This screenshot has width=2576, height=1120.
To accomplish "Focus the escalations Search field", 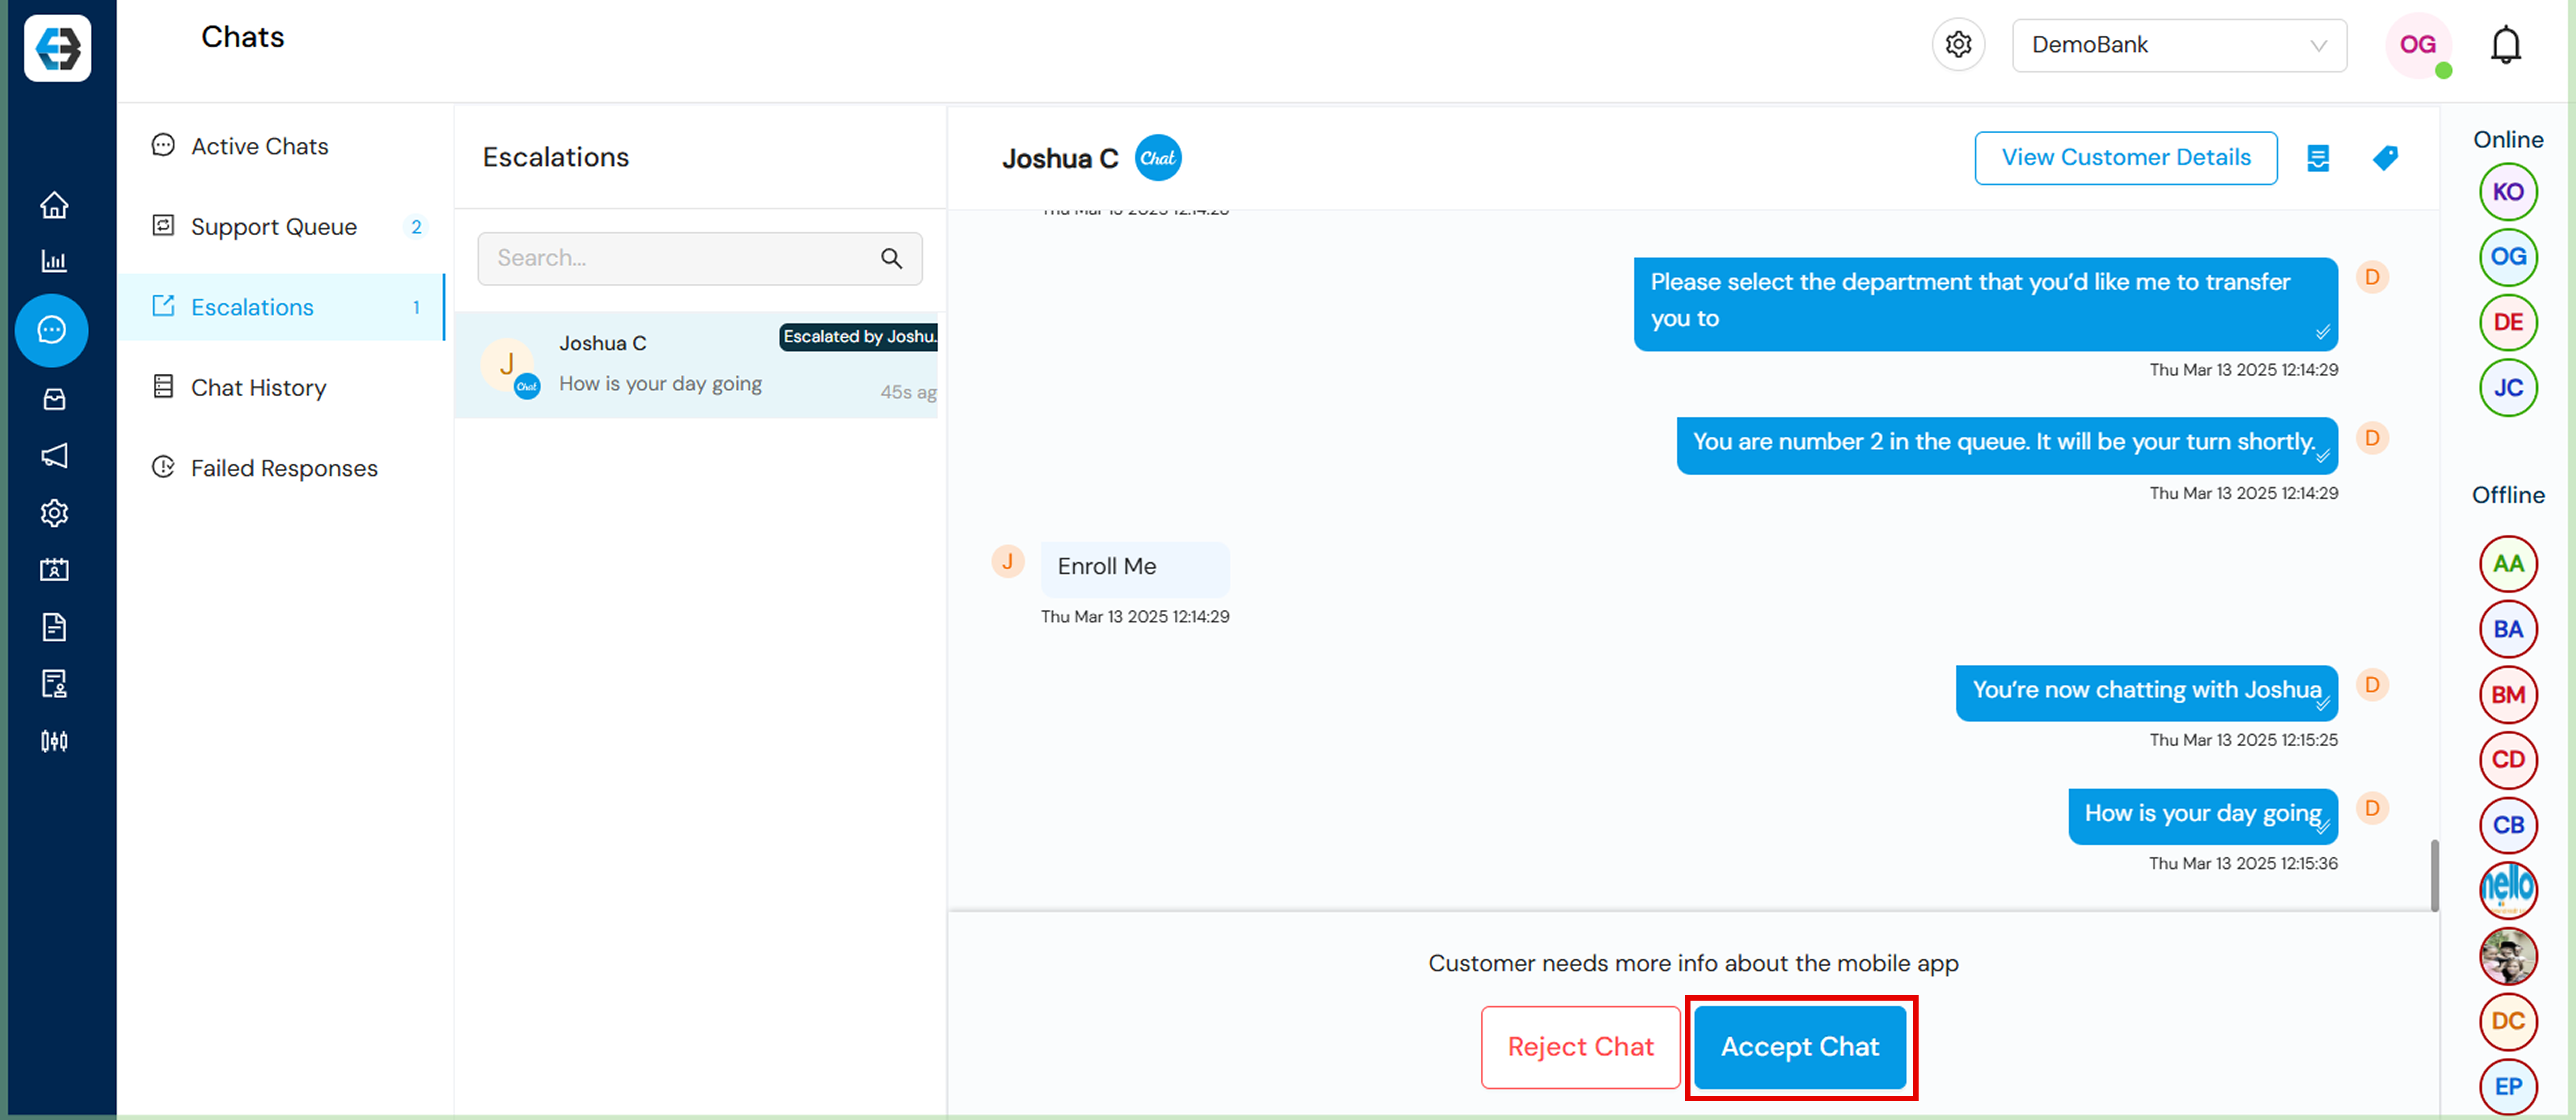I will tap(700, 259).
